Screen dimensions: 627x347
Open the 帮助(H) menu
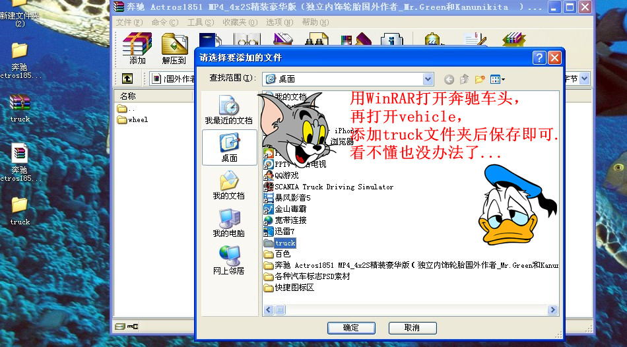coord(315,22)
